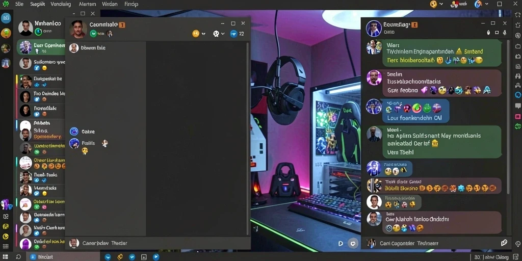
Task: Expand the dropdown beside the swirl icon
Action: coord(486,4)
